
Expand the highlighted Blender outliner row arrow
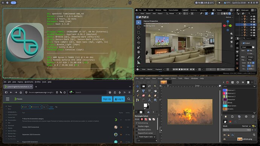(242, 24)
